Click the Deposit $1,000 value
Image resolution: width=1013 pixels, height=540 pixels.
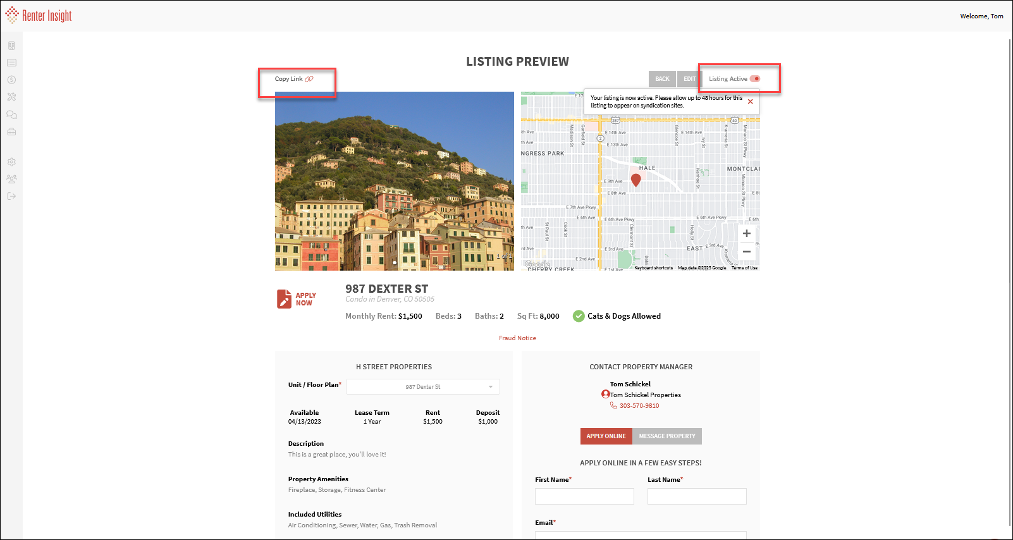click(x=488, y=422)
